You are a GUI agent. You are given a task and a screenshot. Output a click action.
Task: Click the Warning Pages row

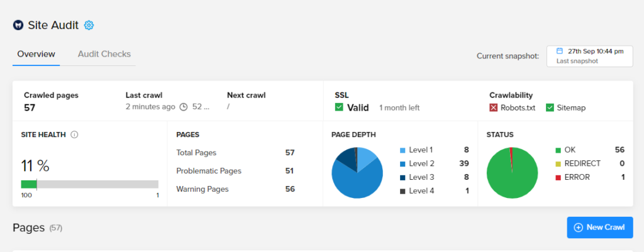(x=235, y=189)
